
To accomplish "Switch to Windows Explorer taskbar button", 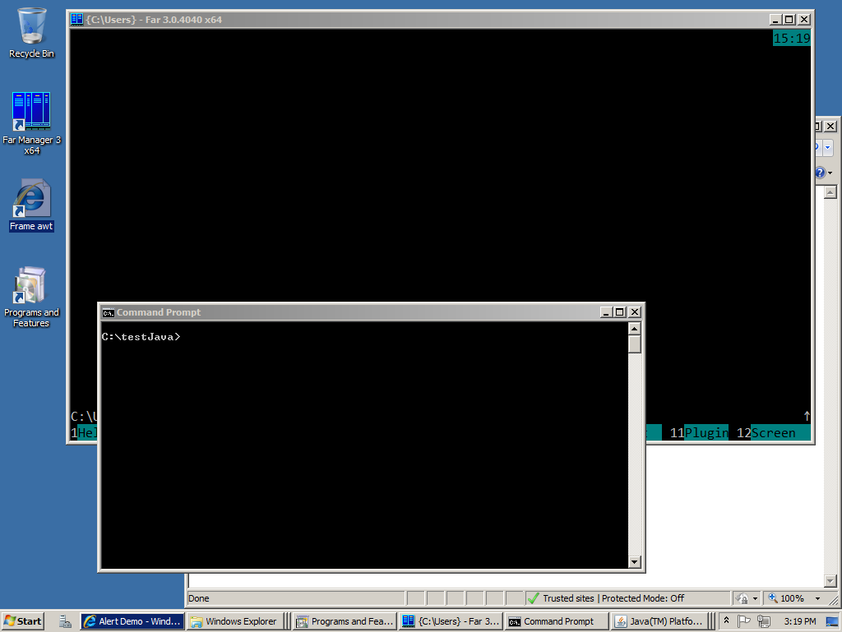I will click(x=234, y=620).
